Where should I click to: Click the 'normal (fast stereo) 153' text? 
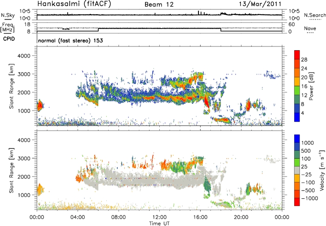point(70,40)
